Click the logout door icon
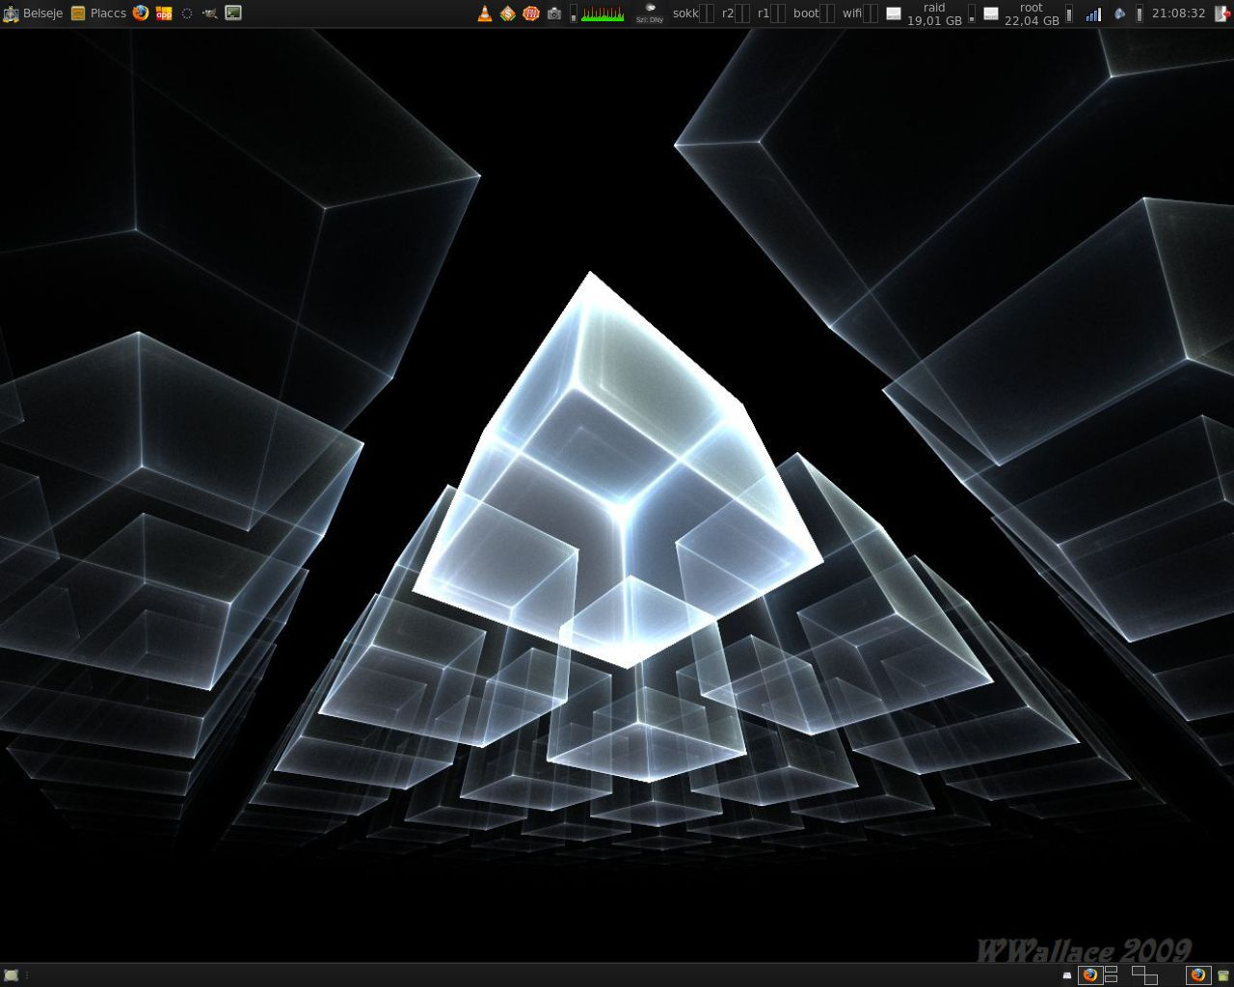Screen dimensions: 1234x987 [x=1221, y=13]
